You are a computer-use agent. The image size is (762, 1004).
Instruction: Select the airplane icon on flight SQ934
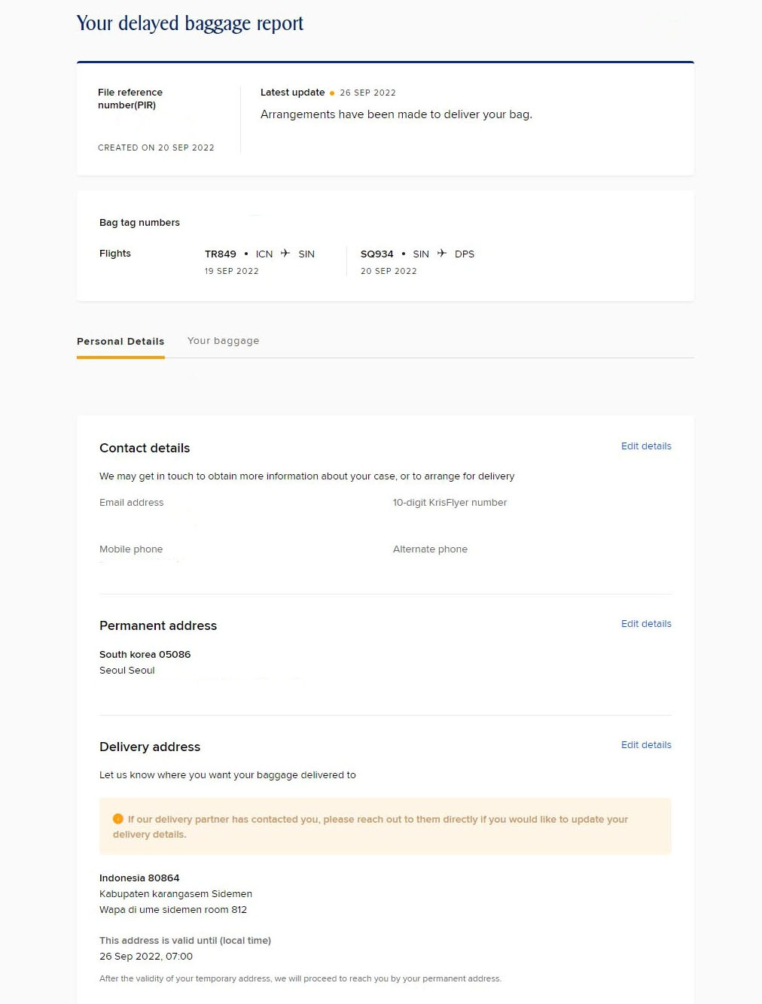tap(442, 254)
